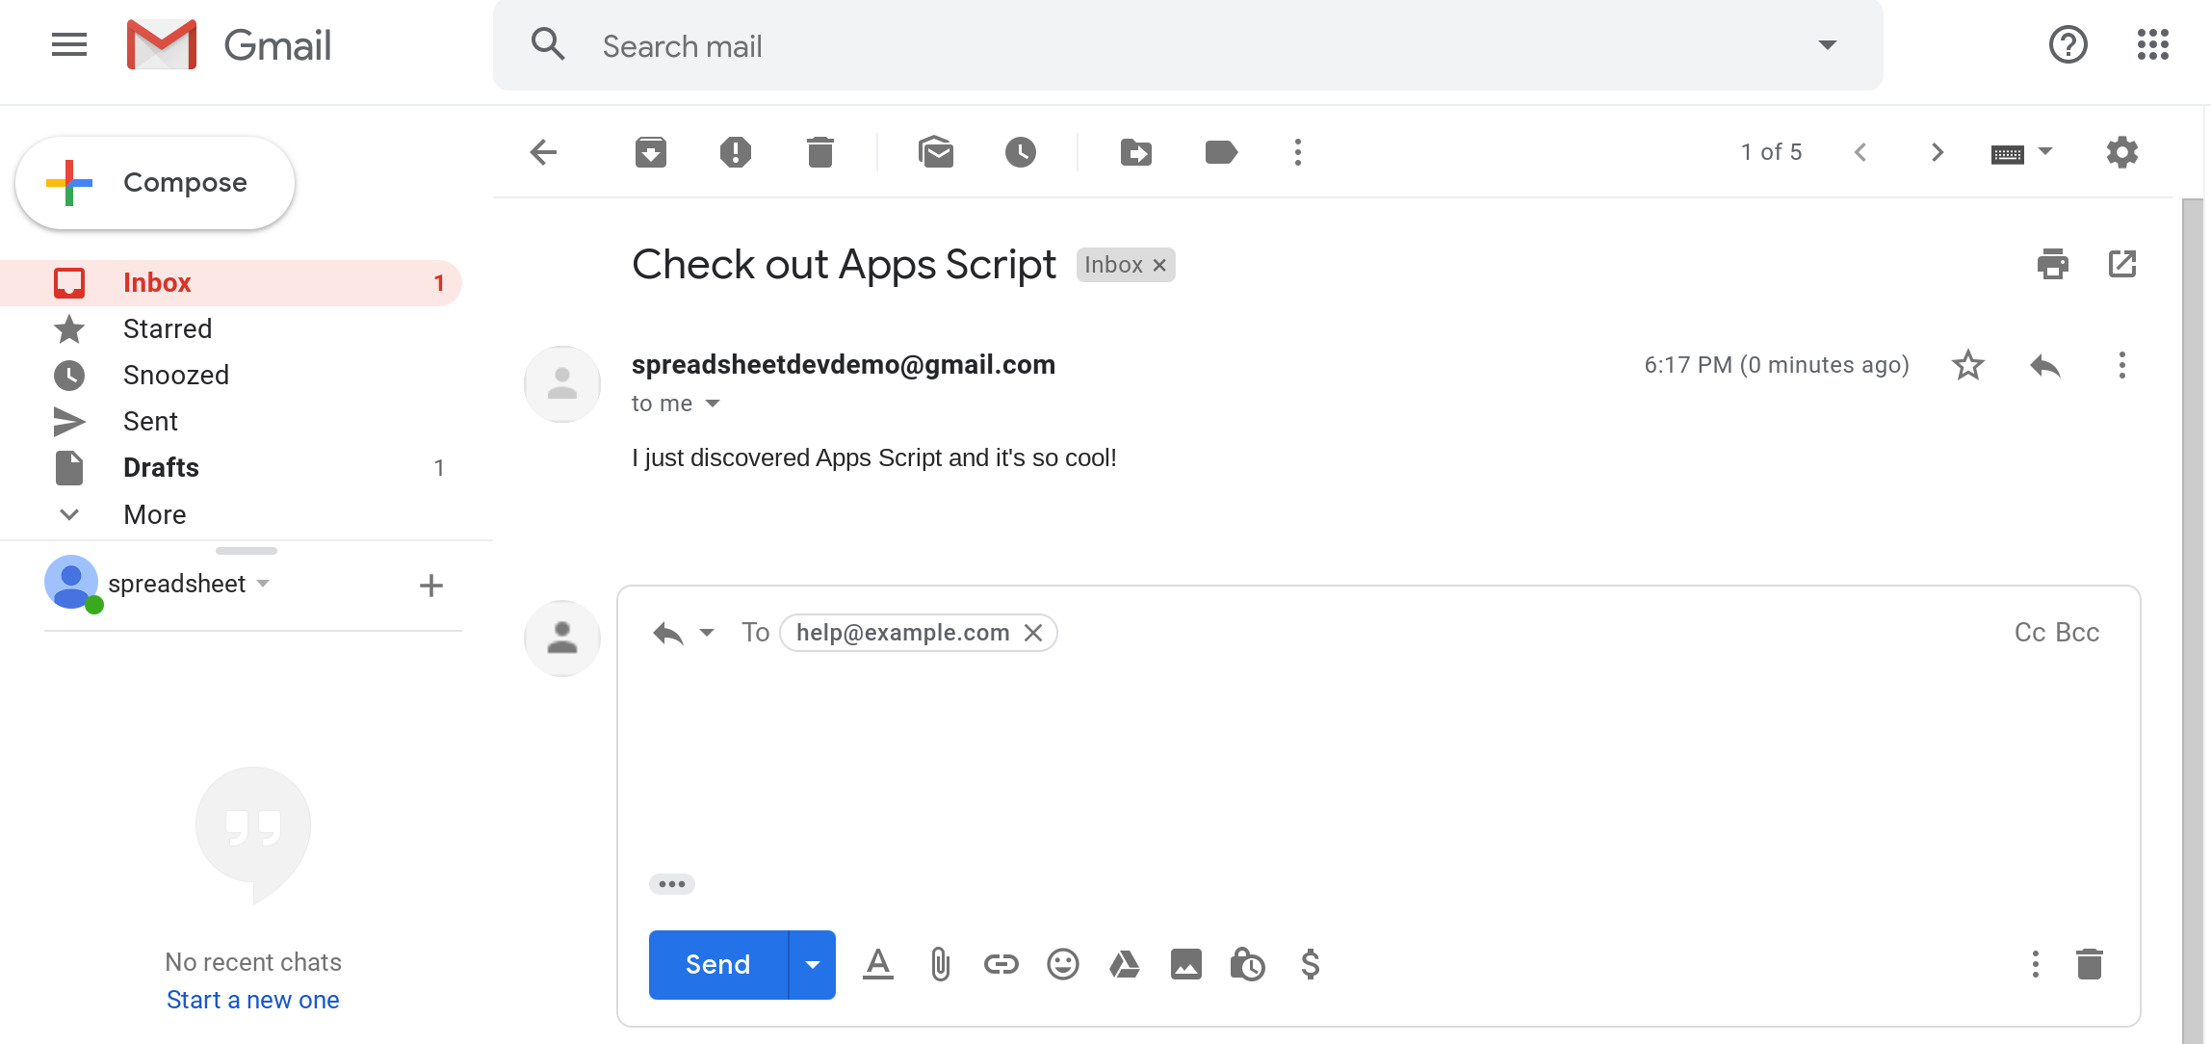Open message More options menu

(2122, 365)
